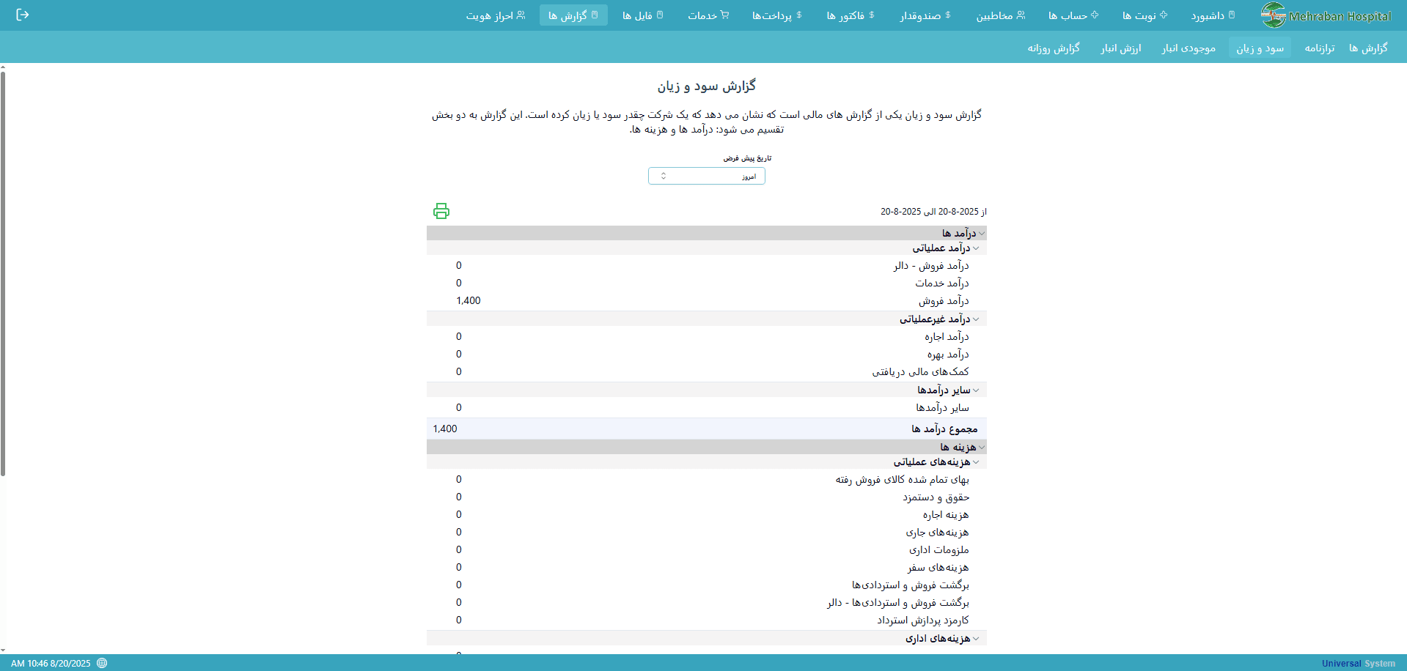
Task: Collapse the هزینه ها expenses section
Action: click(981, 447)
